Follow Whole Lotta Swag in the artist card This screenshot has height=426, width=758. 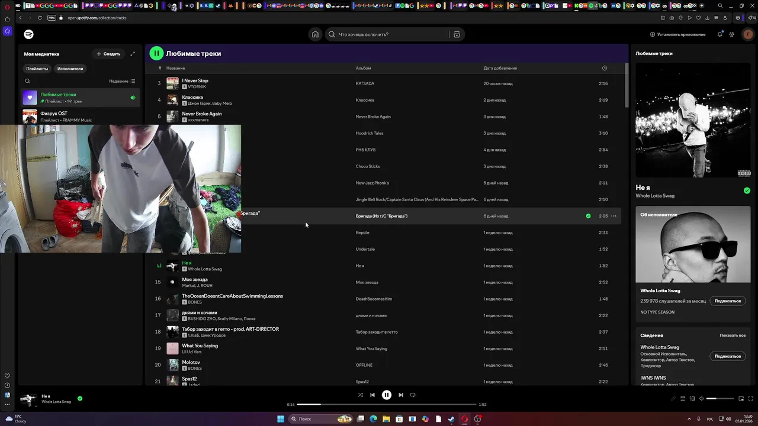click(x=727, y=301)
